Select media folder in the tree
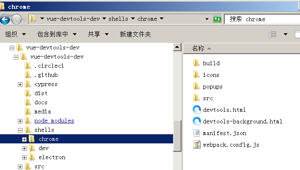Screen dimensions: 300x170 coord(42,112)
